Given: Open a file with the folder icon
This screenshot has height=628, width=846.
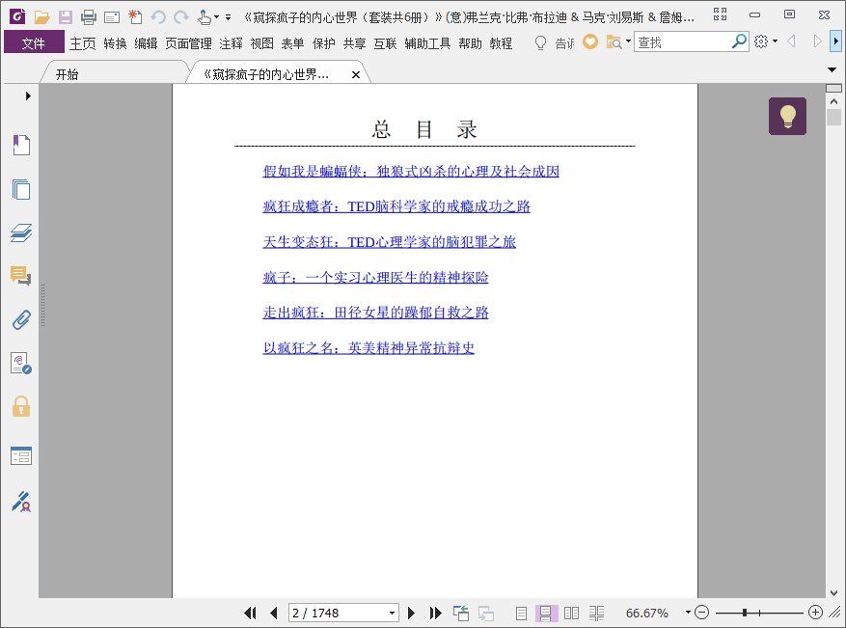Looking at the screenshot, I should 42,17.
